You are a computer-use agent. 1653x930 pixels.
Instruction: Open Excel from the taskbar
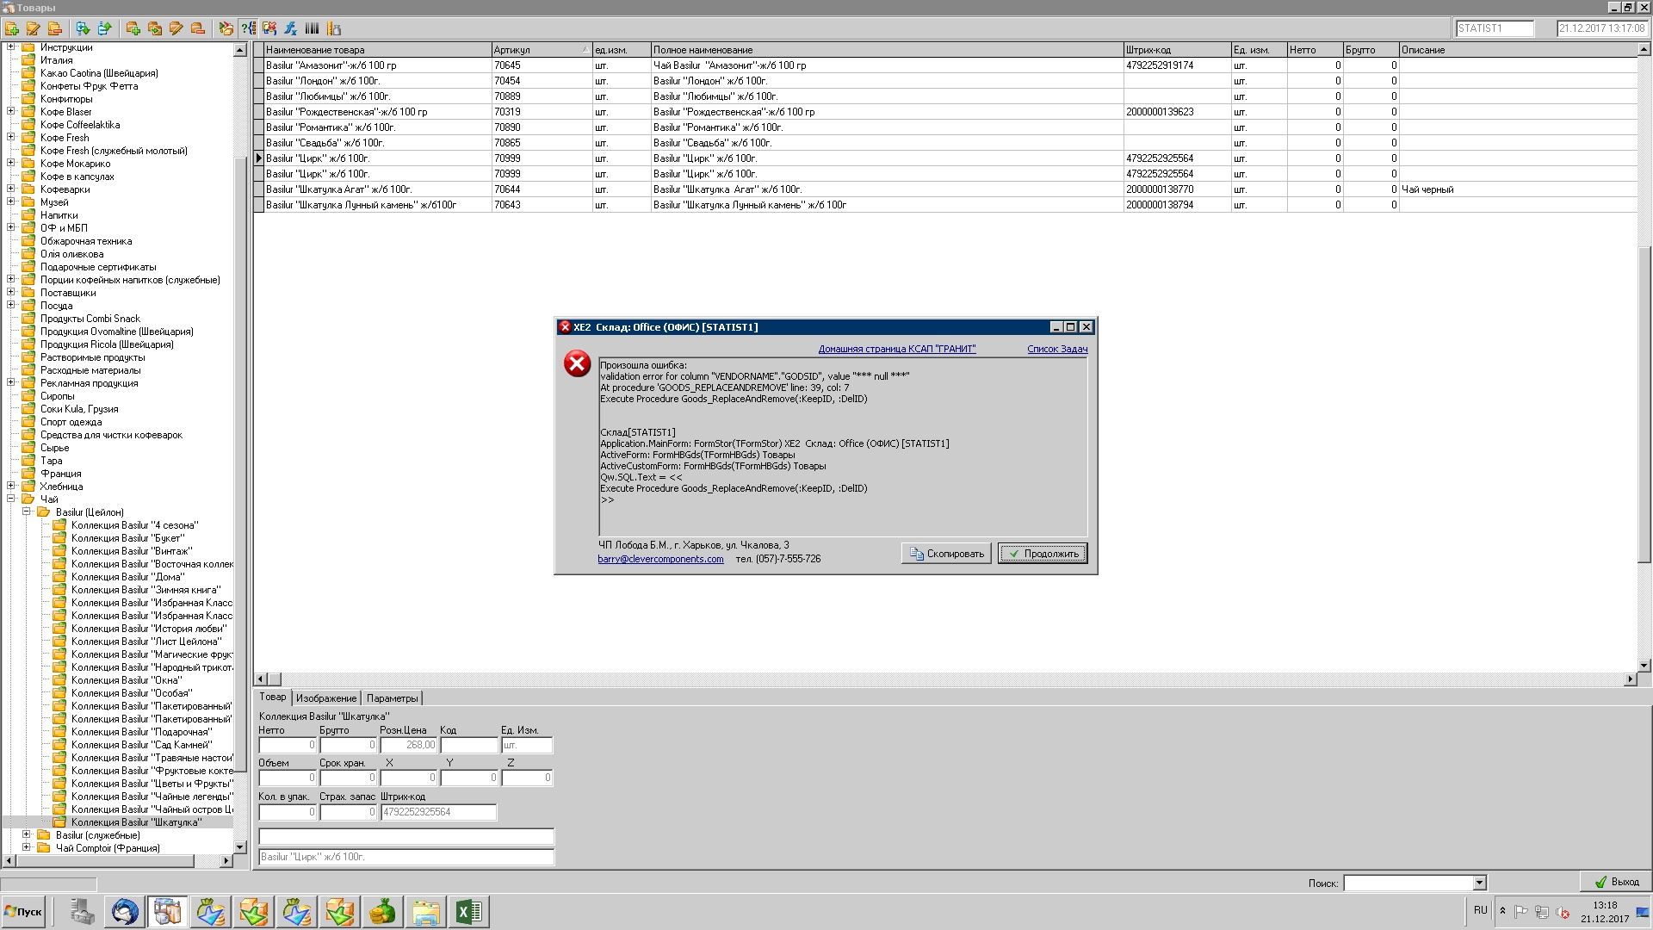(468, 911)
